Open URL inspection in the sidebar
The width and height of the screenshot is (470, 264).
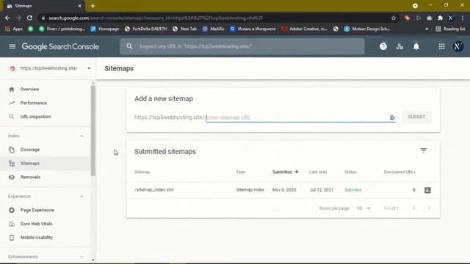pyautogui.click(x=45, y=117)
